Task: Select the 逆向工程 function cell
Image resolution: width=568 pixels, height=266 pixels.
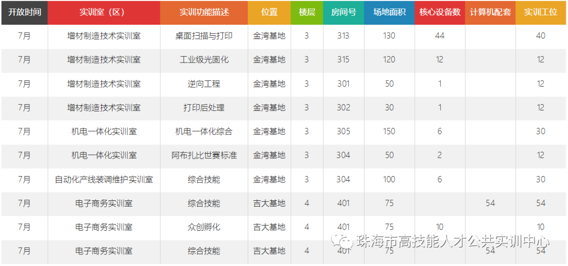Action: click(204, 84)
